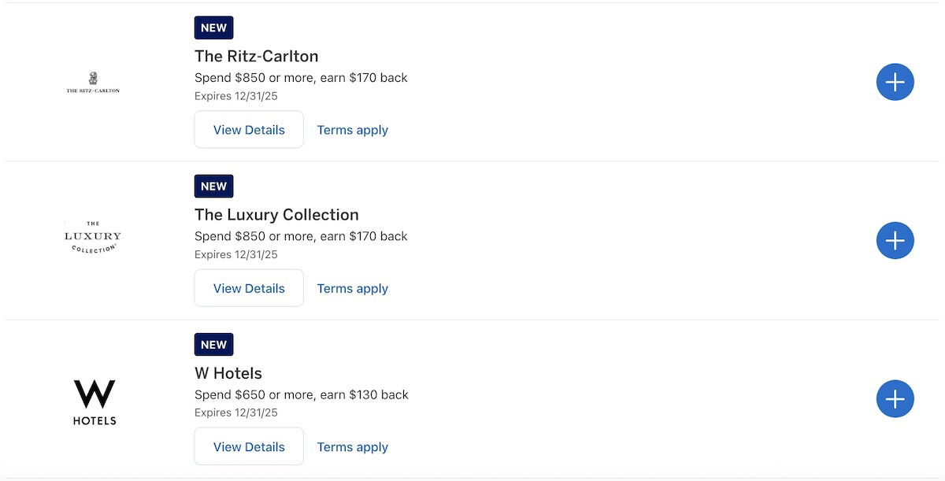Click "Spend $650 or more, earn $130 back"

[x=301, y=394]
